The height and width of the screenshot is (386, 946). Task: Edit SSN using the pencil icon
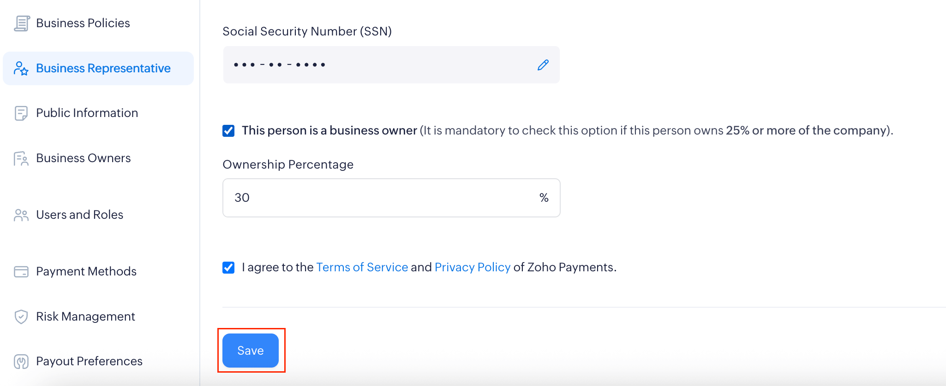[543, 65]
